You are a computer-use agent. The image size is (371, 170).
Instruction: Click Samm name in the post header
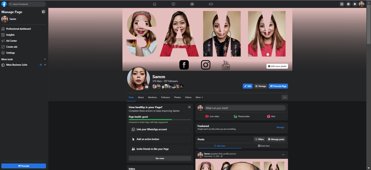(x=207, y=154)
